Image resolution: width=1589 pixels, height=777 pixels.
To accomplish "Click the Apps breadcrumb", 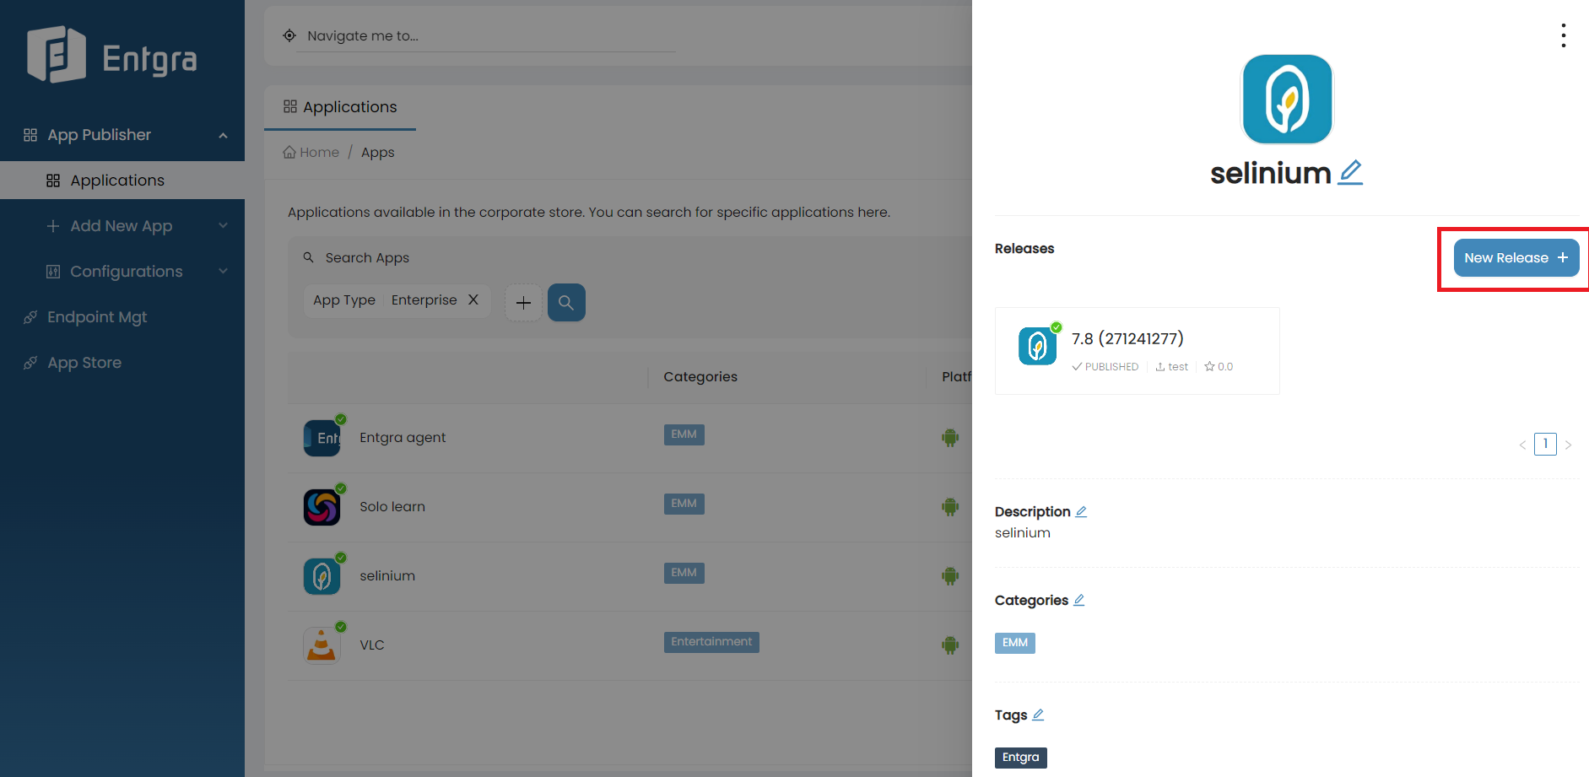I will 377,153.
